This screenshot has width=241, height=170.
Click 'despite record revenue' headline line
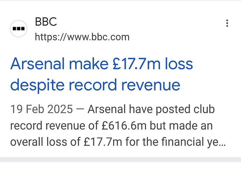(95, 85)
